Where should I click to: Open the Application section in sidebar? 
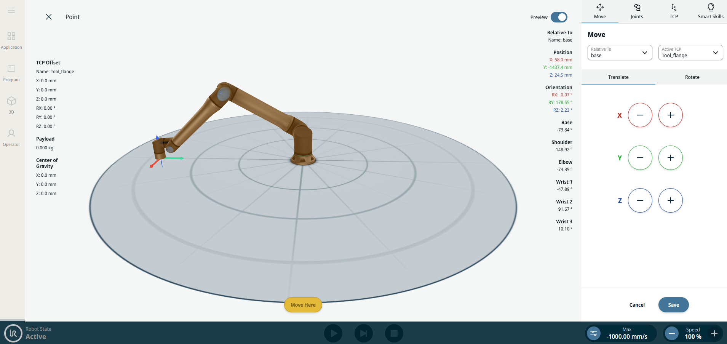11,40
